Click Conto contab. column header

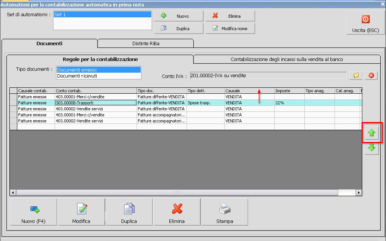[x=96, y=91]
